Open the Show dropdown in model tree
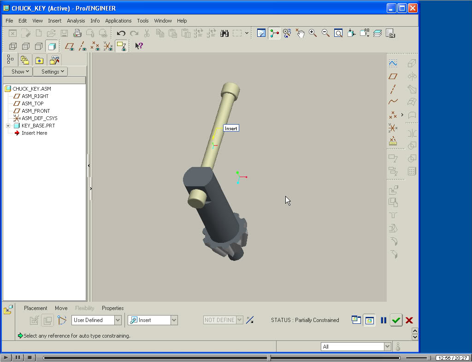Screen dimensions: 472x362 [18, 71]
